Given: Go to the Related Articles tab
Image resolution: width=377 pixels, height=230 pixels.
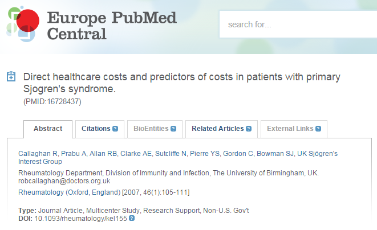Looking at the screenshot, I should coord(217,129).
